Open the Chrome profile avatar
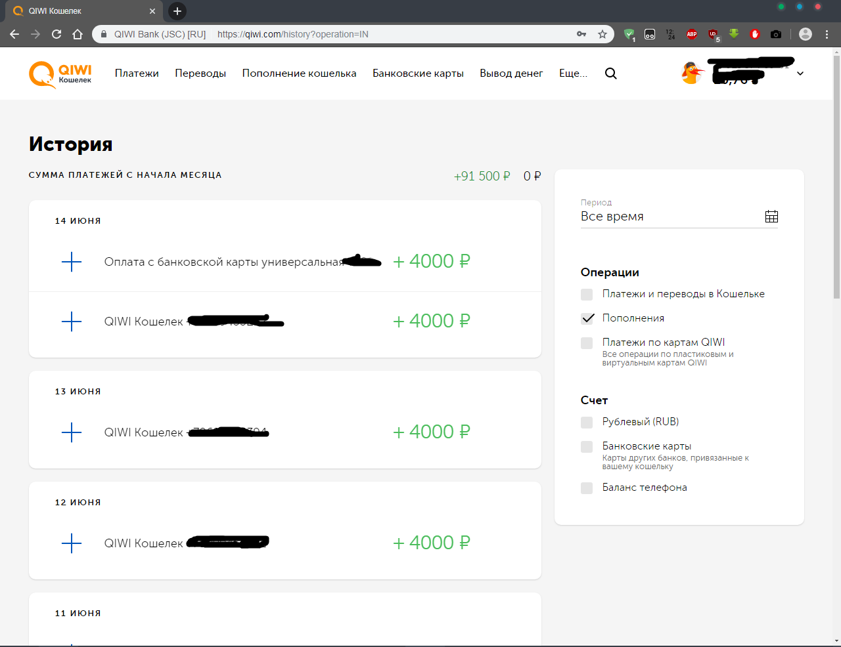Image resolution: width=841 pixels, height=647 pixels. [806, 34]
